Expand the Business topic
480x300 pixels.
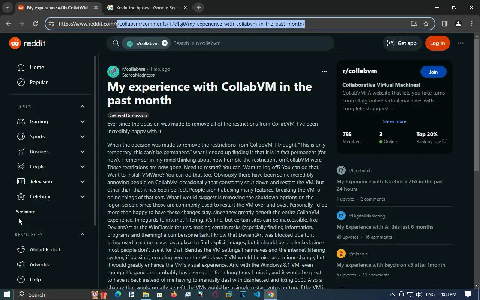[x=82, y=151]
